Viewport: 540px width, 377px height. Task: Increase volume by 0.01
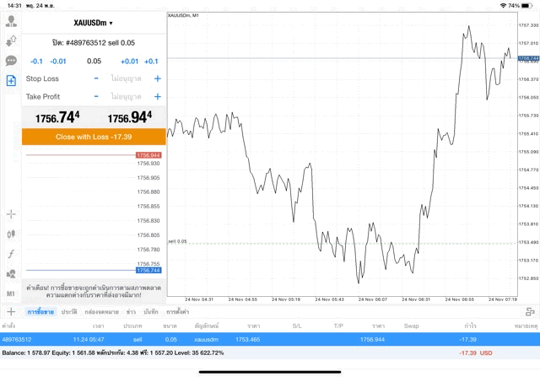(x=129, y=61)
